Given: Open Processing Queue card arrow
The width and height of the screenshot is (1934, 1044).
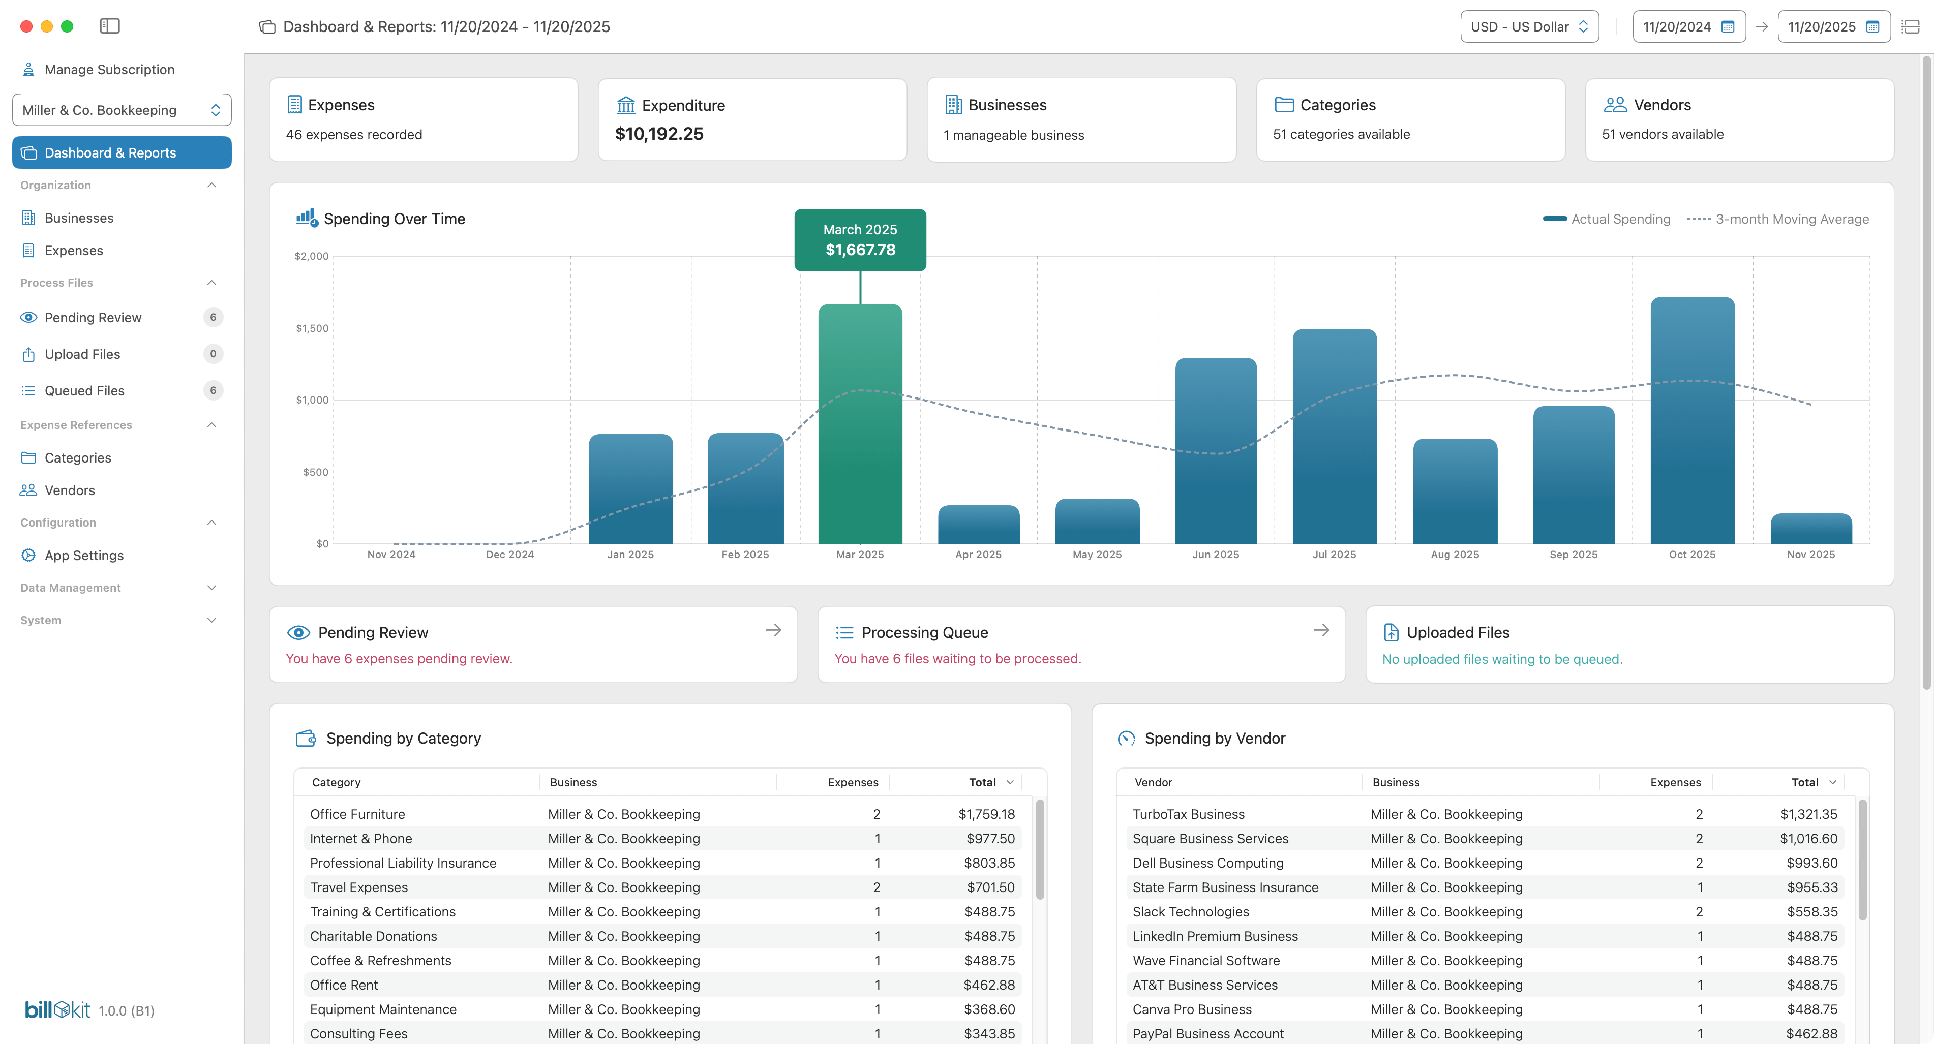Looking at the screenshot, I should pos(1321,630).
